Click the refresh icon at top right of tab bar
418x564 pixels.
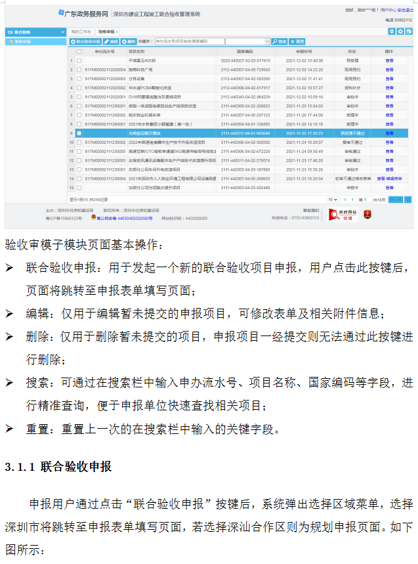coord(392,32)
